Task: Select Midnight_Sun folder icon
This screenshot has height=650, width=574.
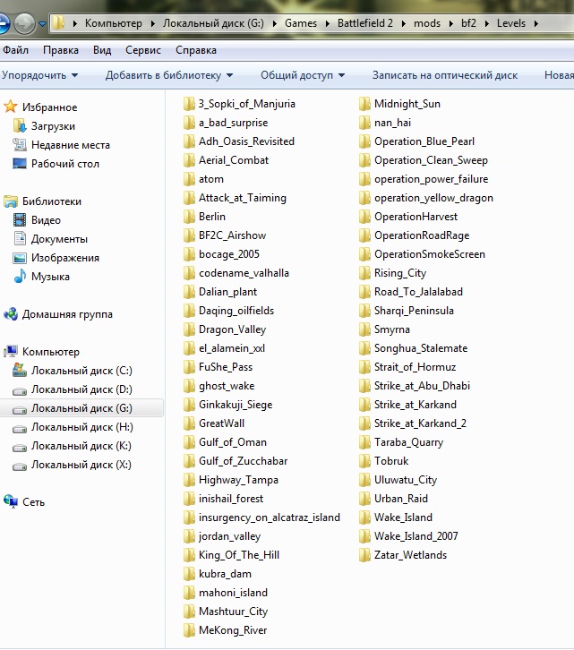Action: tap(364, 104)
